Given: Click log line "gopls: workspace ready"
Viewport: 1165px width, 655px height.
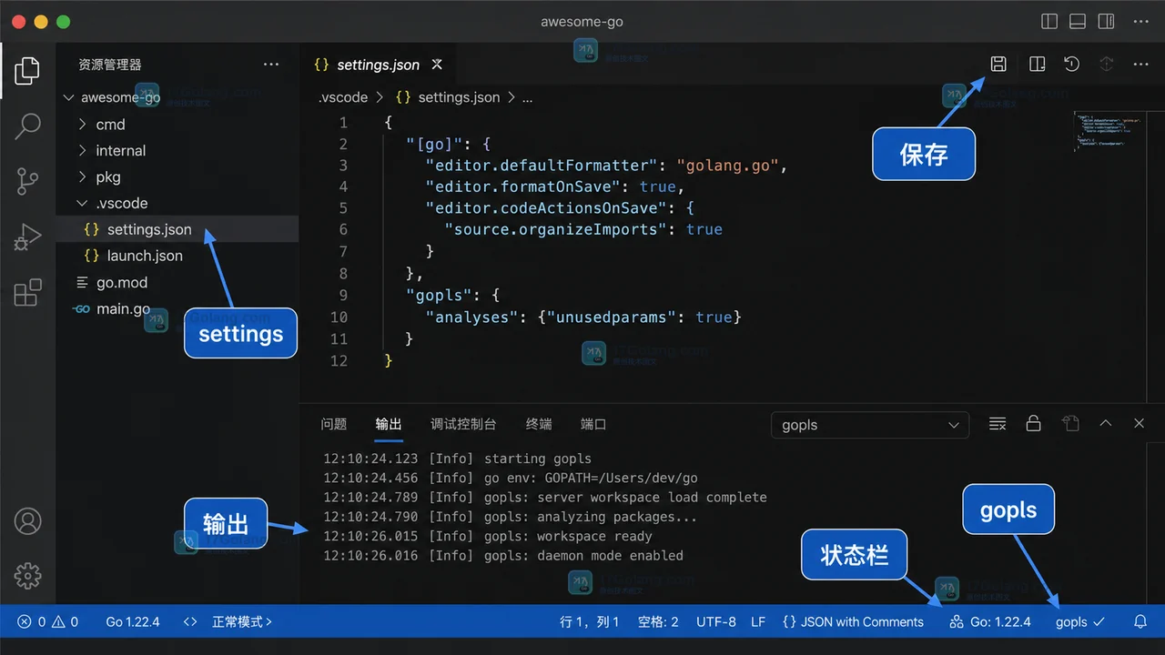Looking at the screenshot, I should (568, 537).
